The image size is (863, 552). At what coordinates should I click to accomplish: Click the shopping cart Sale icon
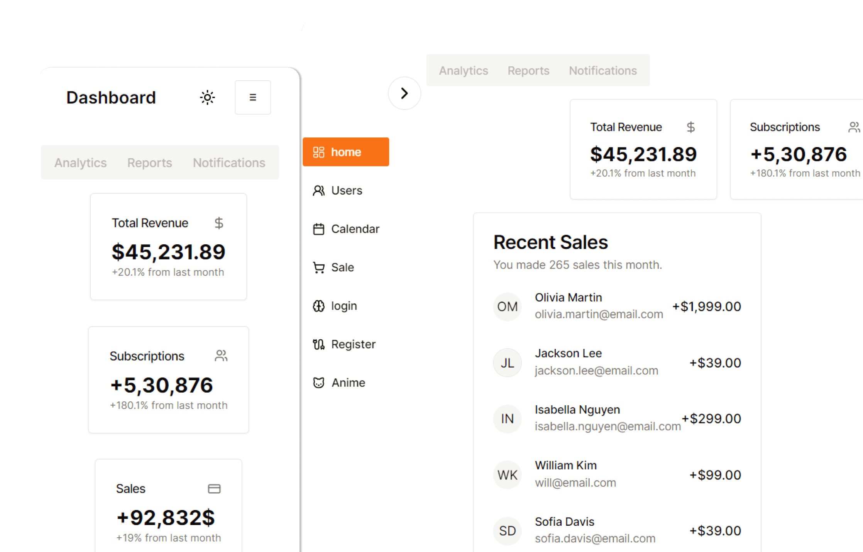tap(318, 268)
